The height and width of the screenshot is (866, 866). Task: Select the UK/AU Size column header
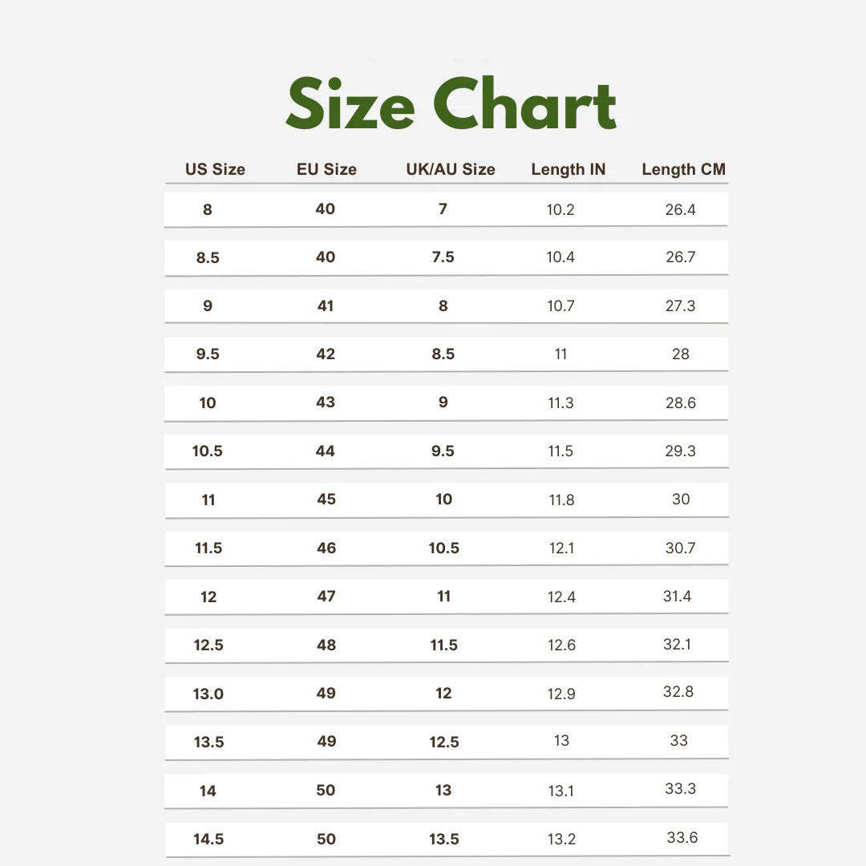point(451,169)
